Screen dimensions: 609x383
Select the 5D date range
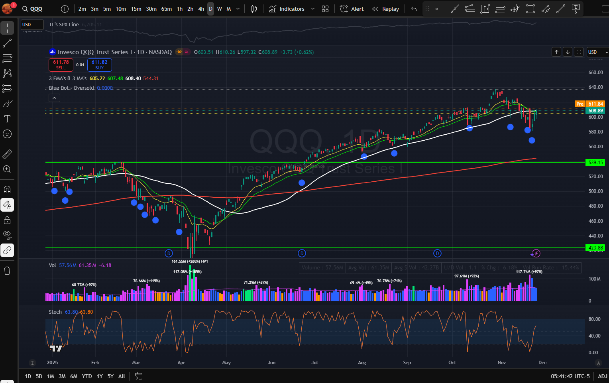click(39, 376)
